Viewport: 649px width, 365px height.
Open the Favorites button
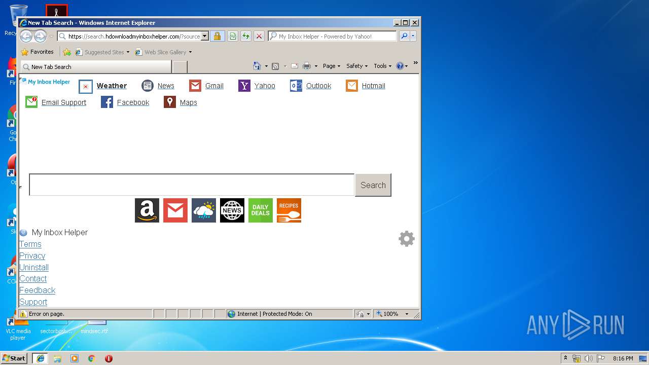pos(37,52)
